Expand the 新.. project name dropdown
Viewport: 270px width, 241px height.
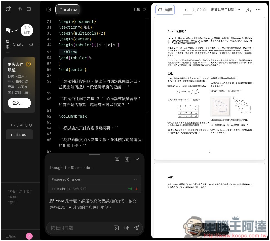[11, 30]
